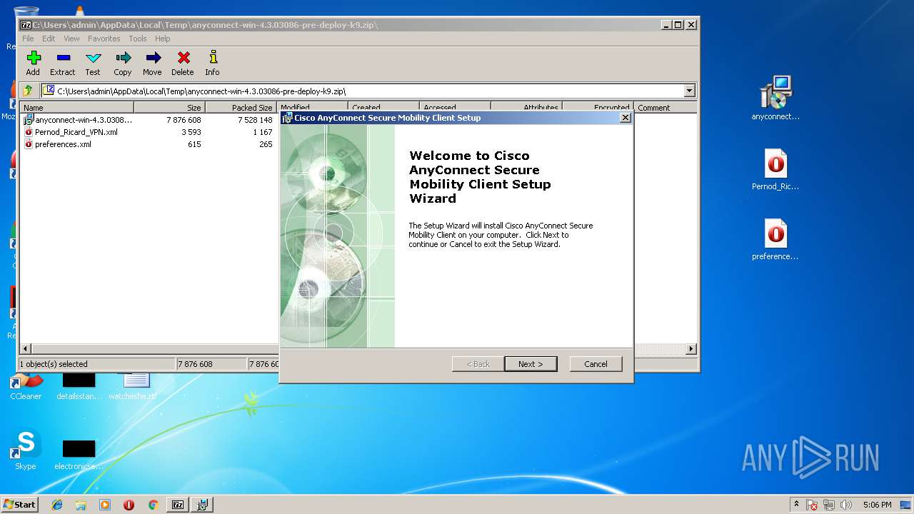The width and height of the screenshot is (914, 514).
Task: Open the 7-Zip Edit menu
Action: pos(49,39)
